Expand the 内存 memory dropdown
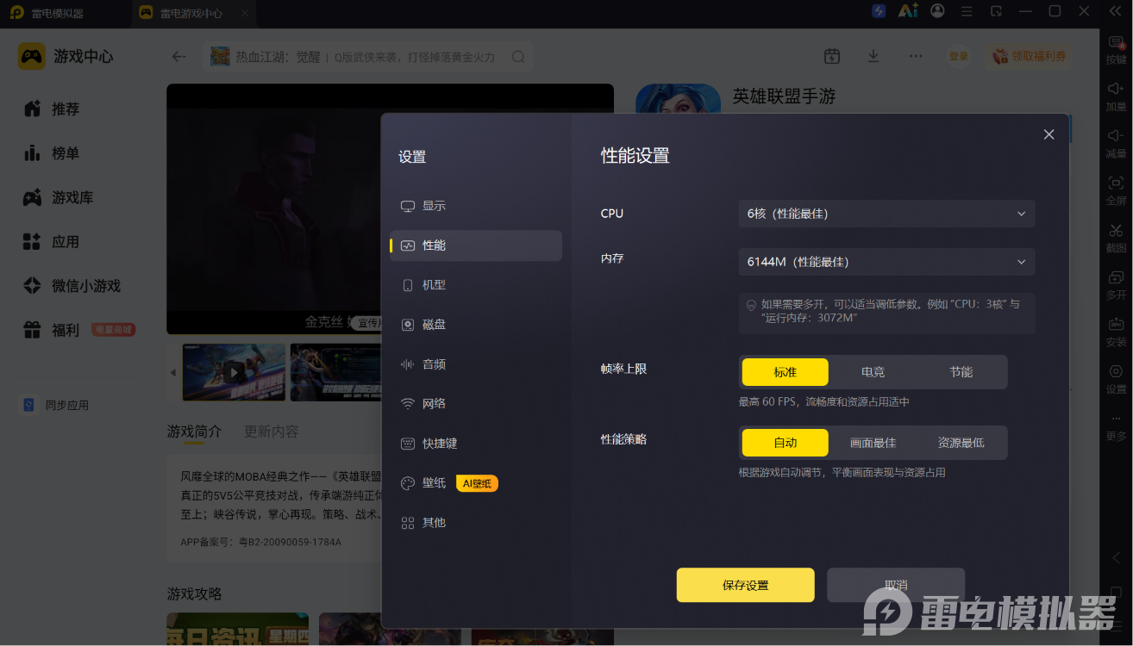 point(886,262)
